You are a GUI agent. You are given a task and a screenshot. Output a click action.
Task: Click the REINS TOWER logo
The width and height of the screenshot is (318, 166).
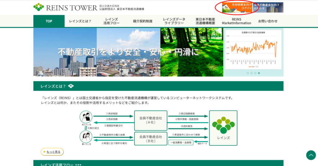click(x=65, y=7)
